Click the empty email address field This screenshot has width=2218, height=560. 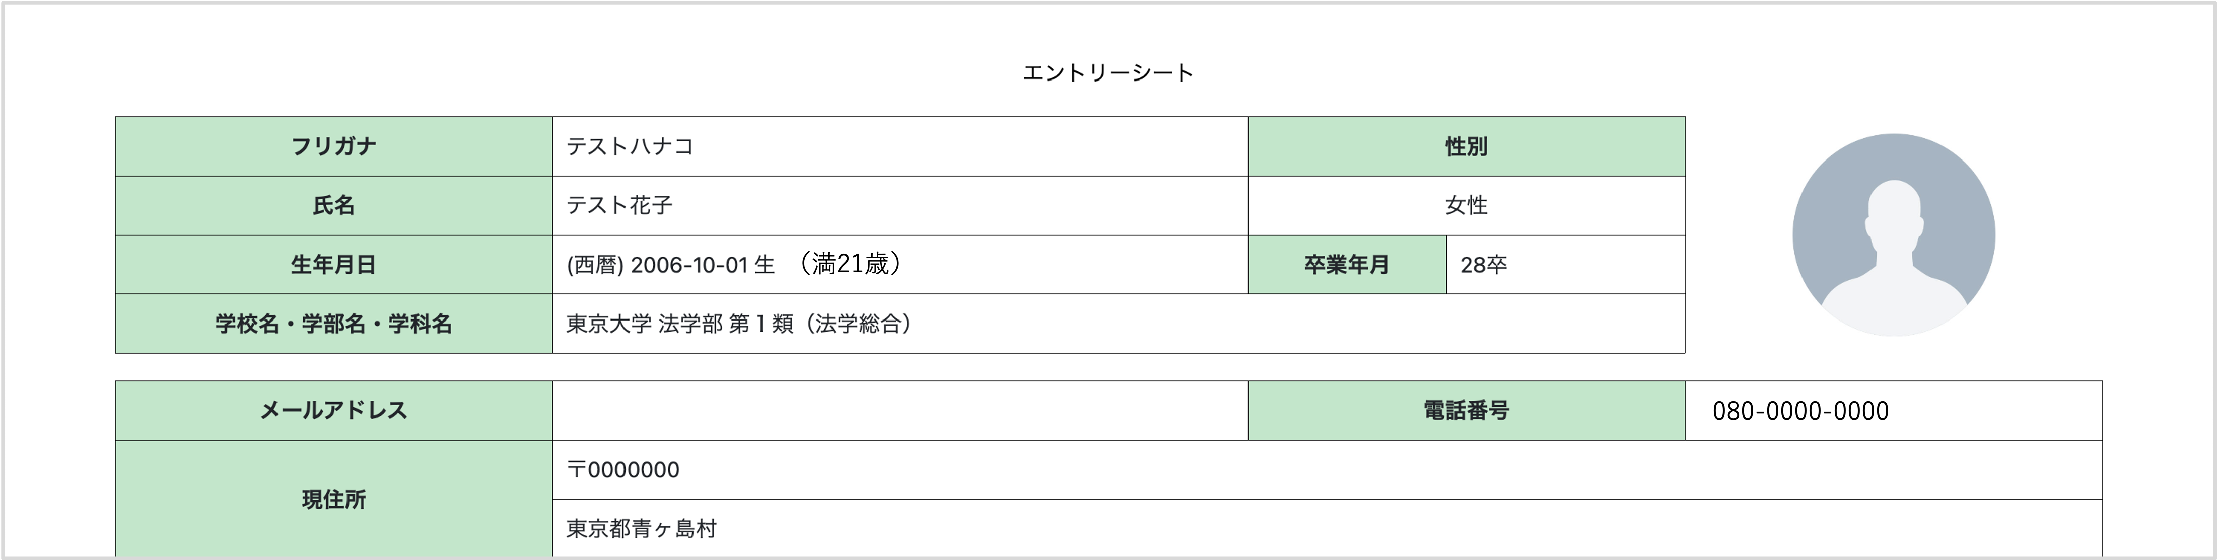(900, 411)
